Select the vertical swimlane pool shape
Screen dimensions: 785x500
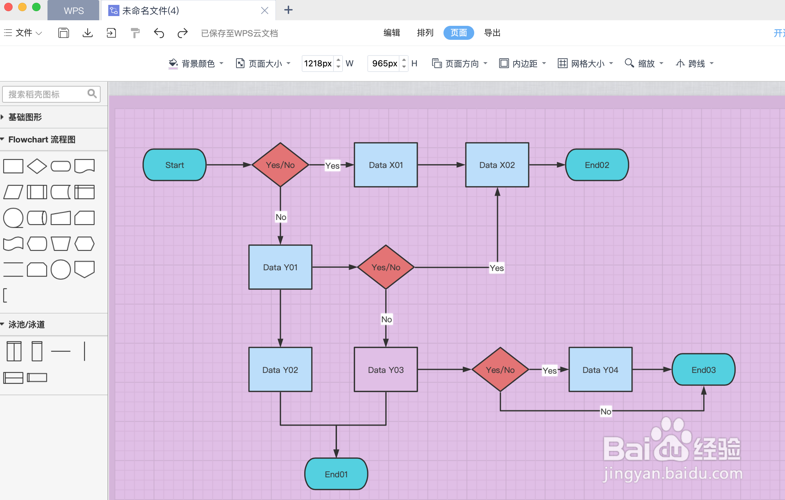pos(14,351)
